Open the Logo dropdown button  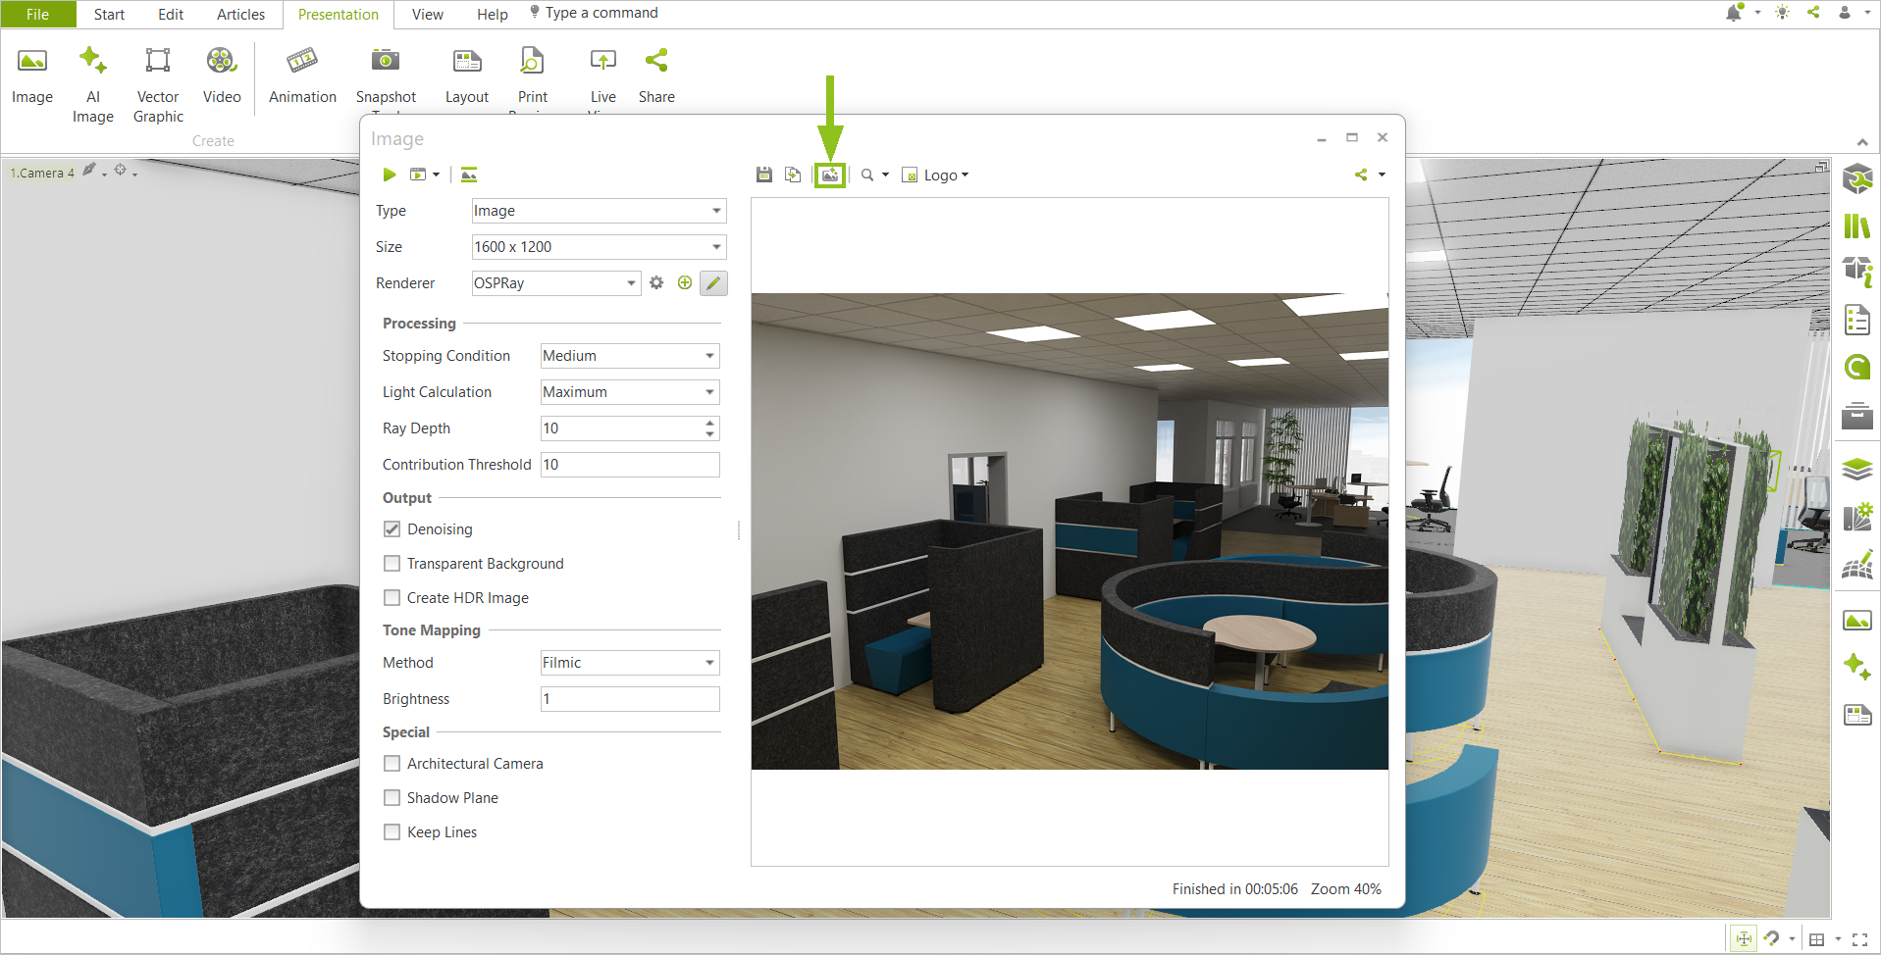coord(936,176)
